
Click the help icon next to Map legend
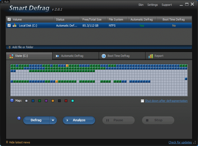tap(12, 100)
